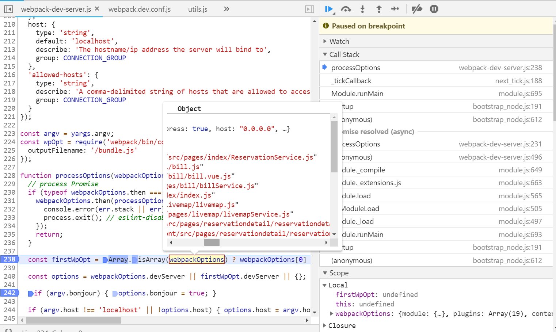
Task: Close the webpack-dev-server.js tab
Action: pyautogui.click(x=97, y=9)
